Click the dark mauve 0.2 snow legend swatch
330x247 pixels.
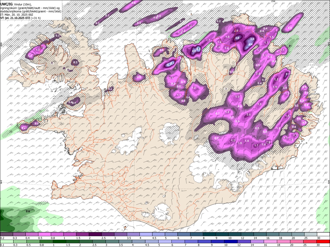coord(6,234)
